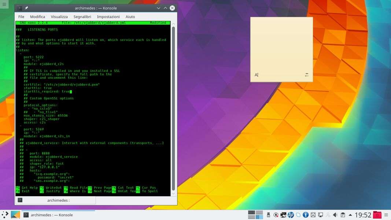Click the sticky note settings icon
The height and width of the screenshot is (220, 391).
[x=307, y=75]
